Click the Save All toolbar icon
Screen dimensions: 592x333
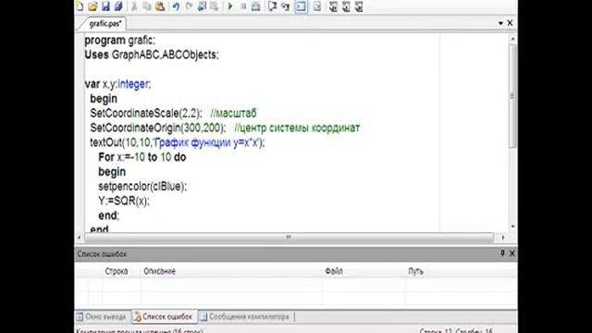pos(118,6)
